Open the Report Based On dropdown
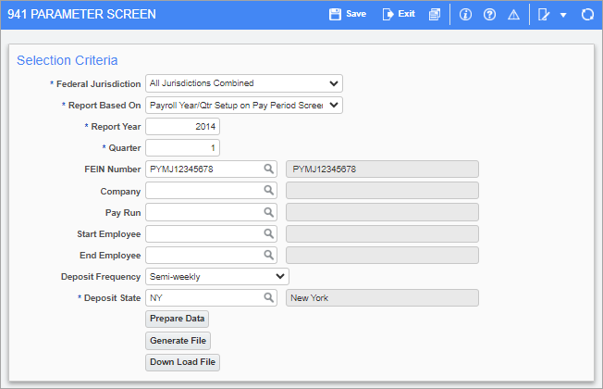 pos(244,106)
